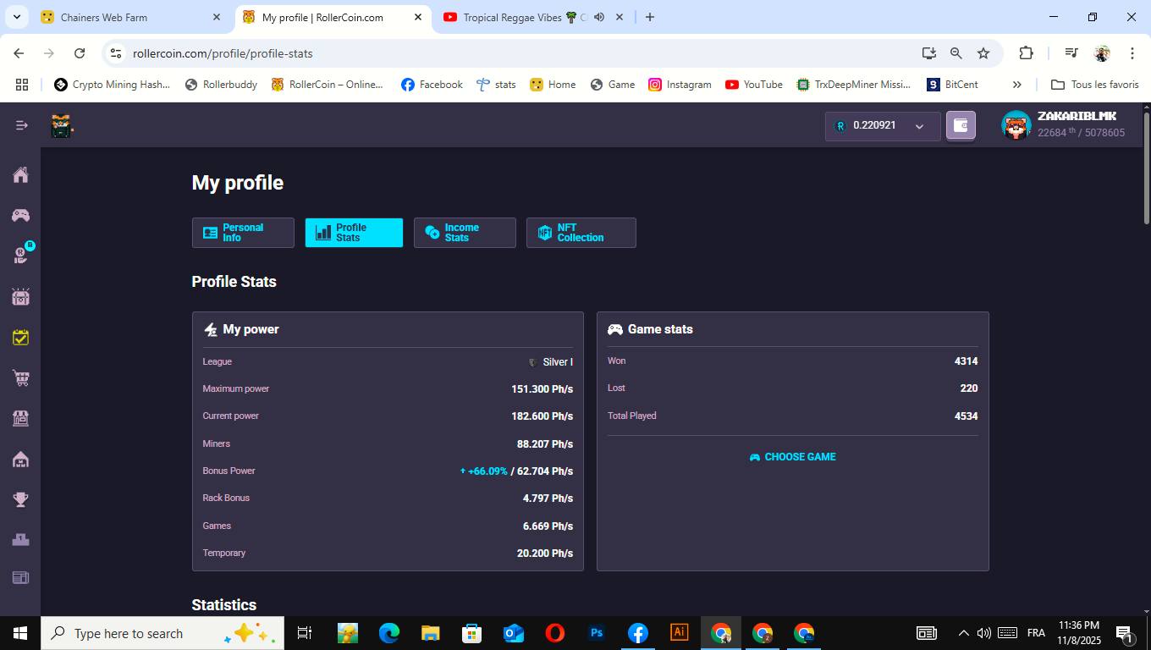Open the Rollerbuddy bookmark

[x=221, y=85]
